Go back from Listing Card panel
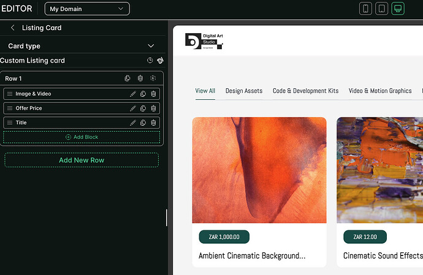Viewport: 423px width, 275px height. (x=13, y=28)
